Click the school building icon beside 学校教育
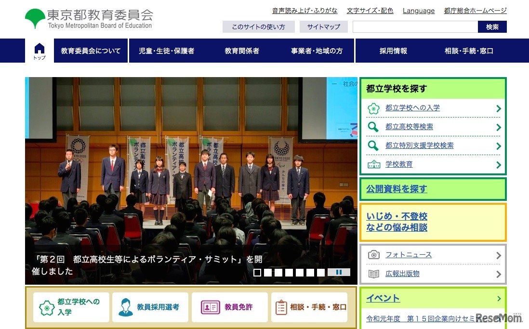529x329 pixels. (x=373, y=164)
